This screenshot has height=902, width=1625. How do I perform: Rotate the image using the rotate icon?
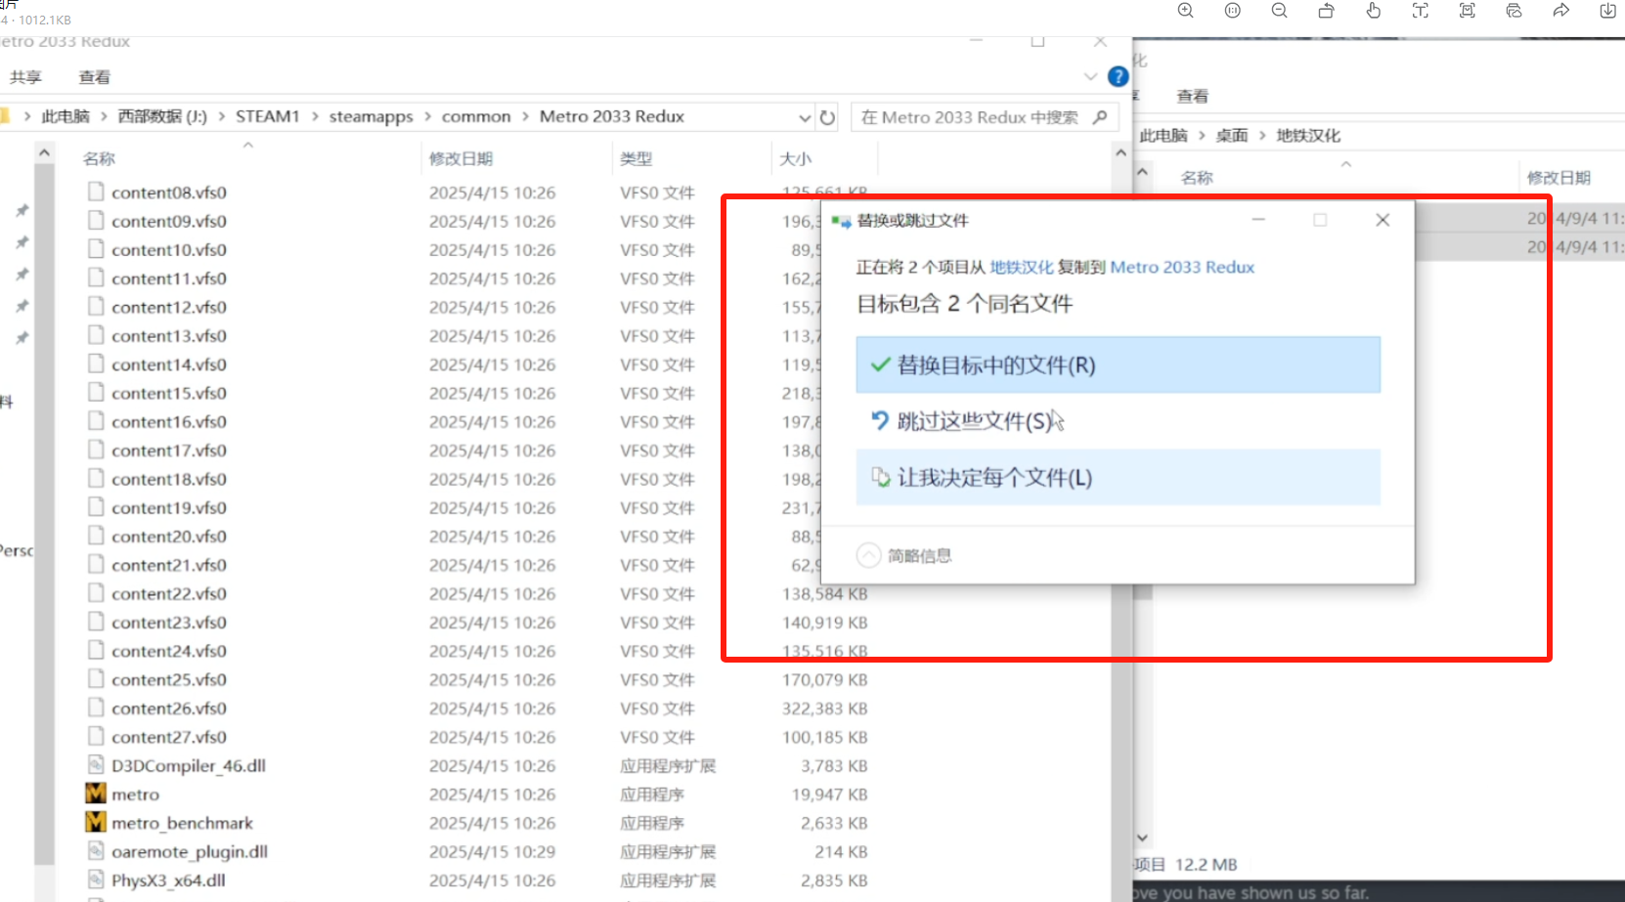[1326, 11]
